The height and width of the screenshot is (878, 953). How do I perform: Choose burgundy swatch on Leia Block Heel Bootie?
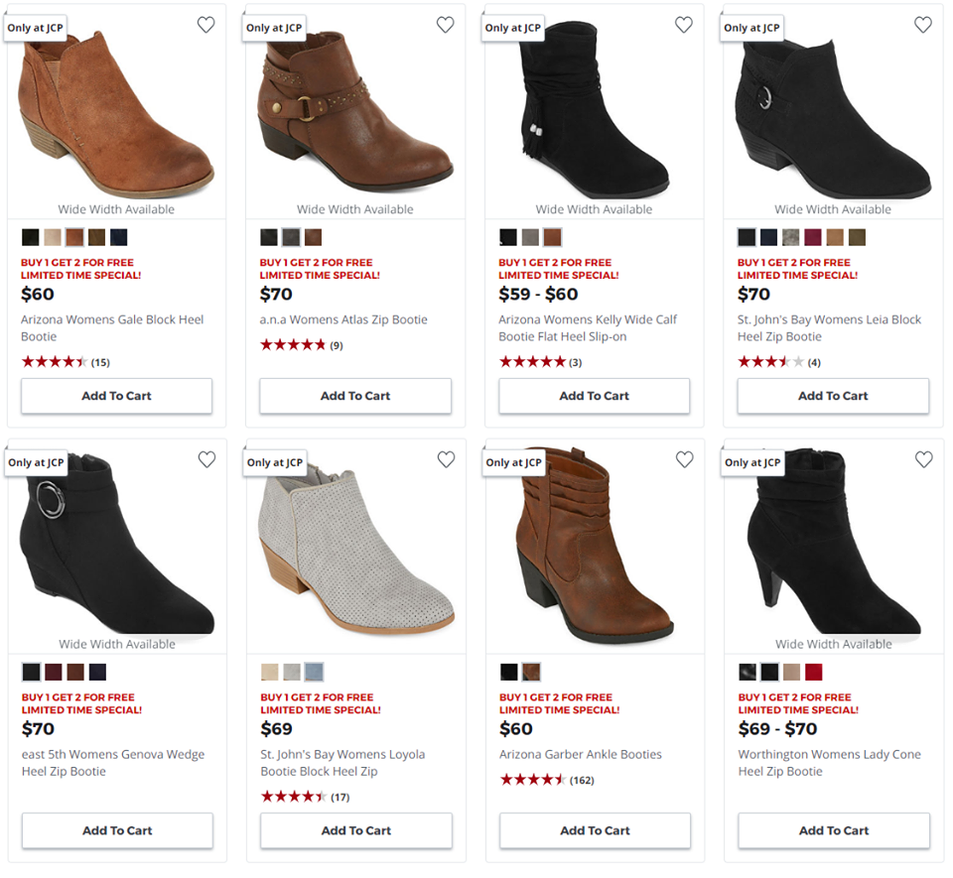(x=813, y=237)
